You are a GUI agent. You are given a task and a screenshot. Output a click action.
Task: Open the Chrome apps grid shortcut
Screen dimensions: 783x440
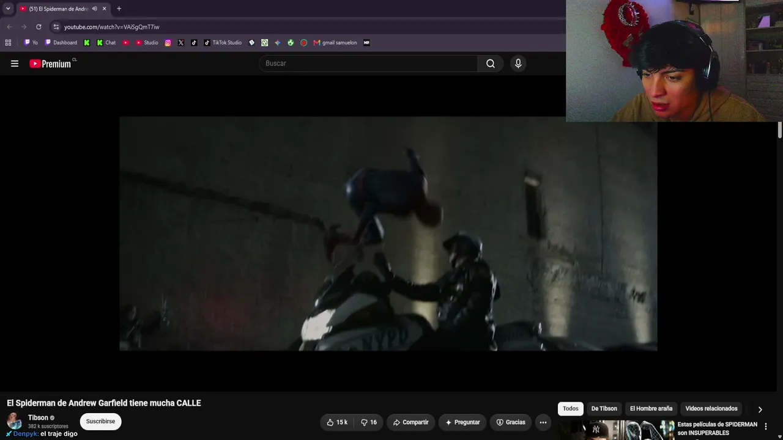pyautogui.click(x=8, y=43)
